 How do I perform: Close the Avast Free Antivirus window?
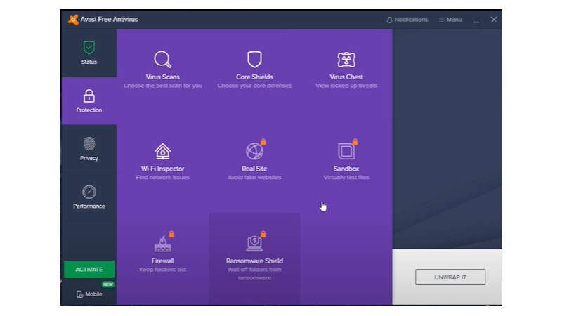(494, 20)
